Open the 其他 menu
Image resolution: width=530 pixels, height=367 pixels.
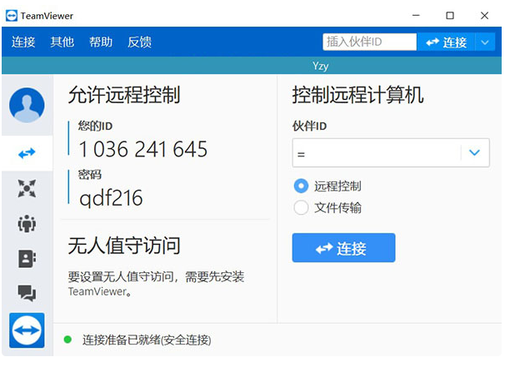pos(62,42)
